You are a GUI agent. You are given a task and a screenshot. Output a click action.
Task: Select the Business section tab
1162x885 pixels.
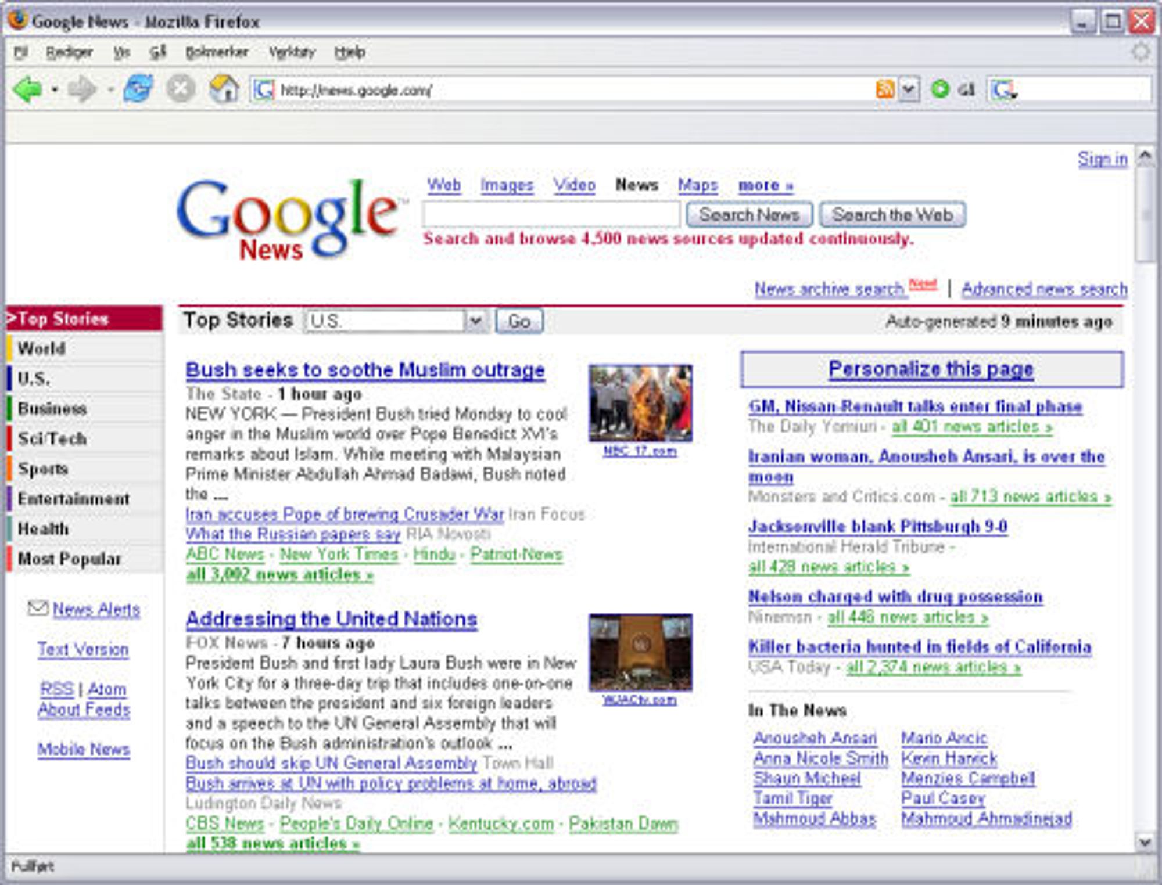(85, 409)
